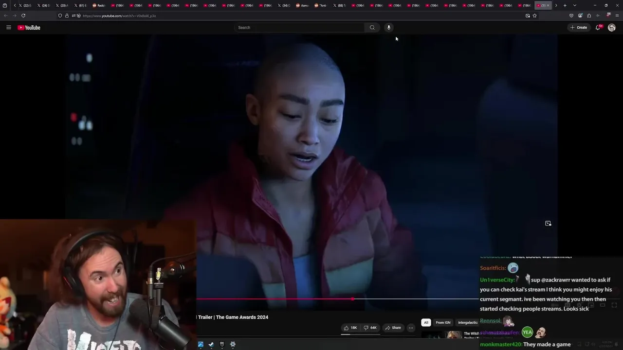Image resolution: width=623 pixels, height=350 pixels.
Task: Click the Create button
Action: pyautogui.click(x=579, y=28)
